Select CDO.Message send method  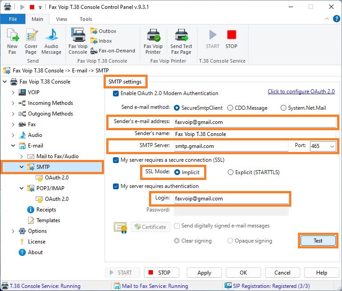pyautogui.click(x=230, y=108)
